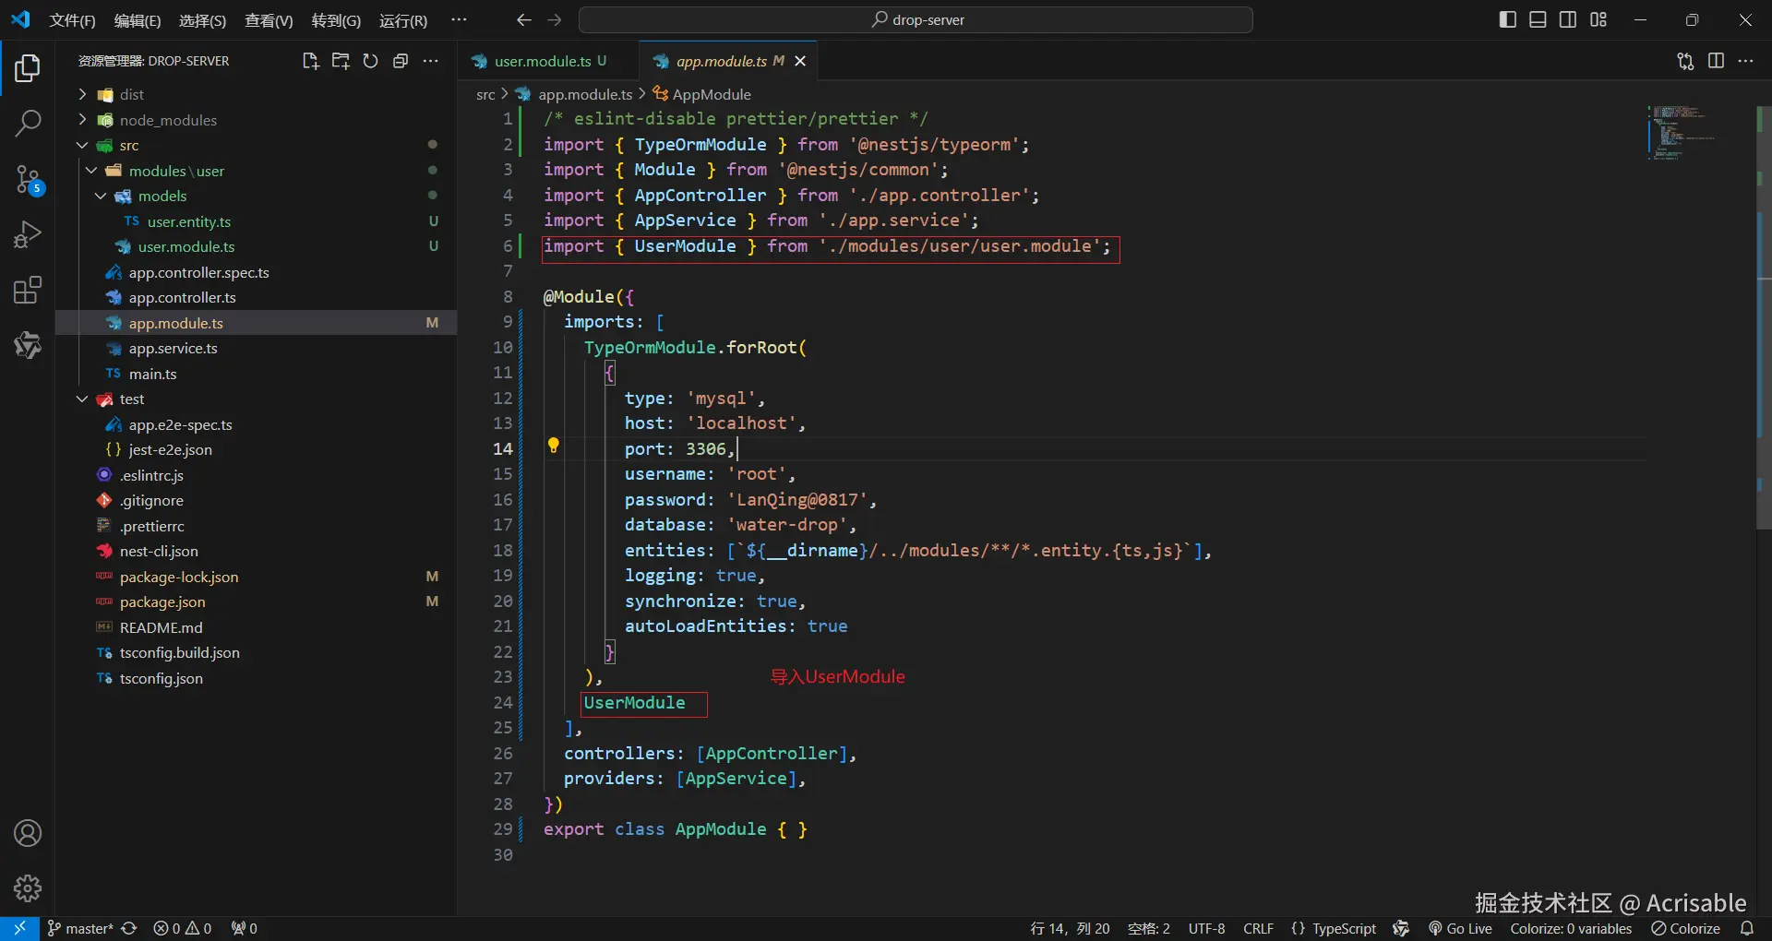Open the Extensions view
This screenshot has height=941, width=1772.
[x=28, y=291]
